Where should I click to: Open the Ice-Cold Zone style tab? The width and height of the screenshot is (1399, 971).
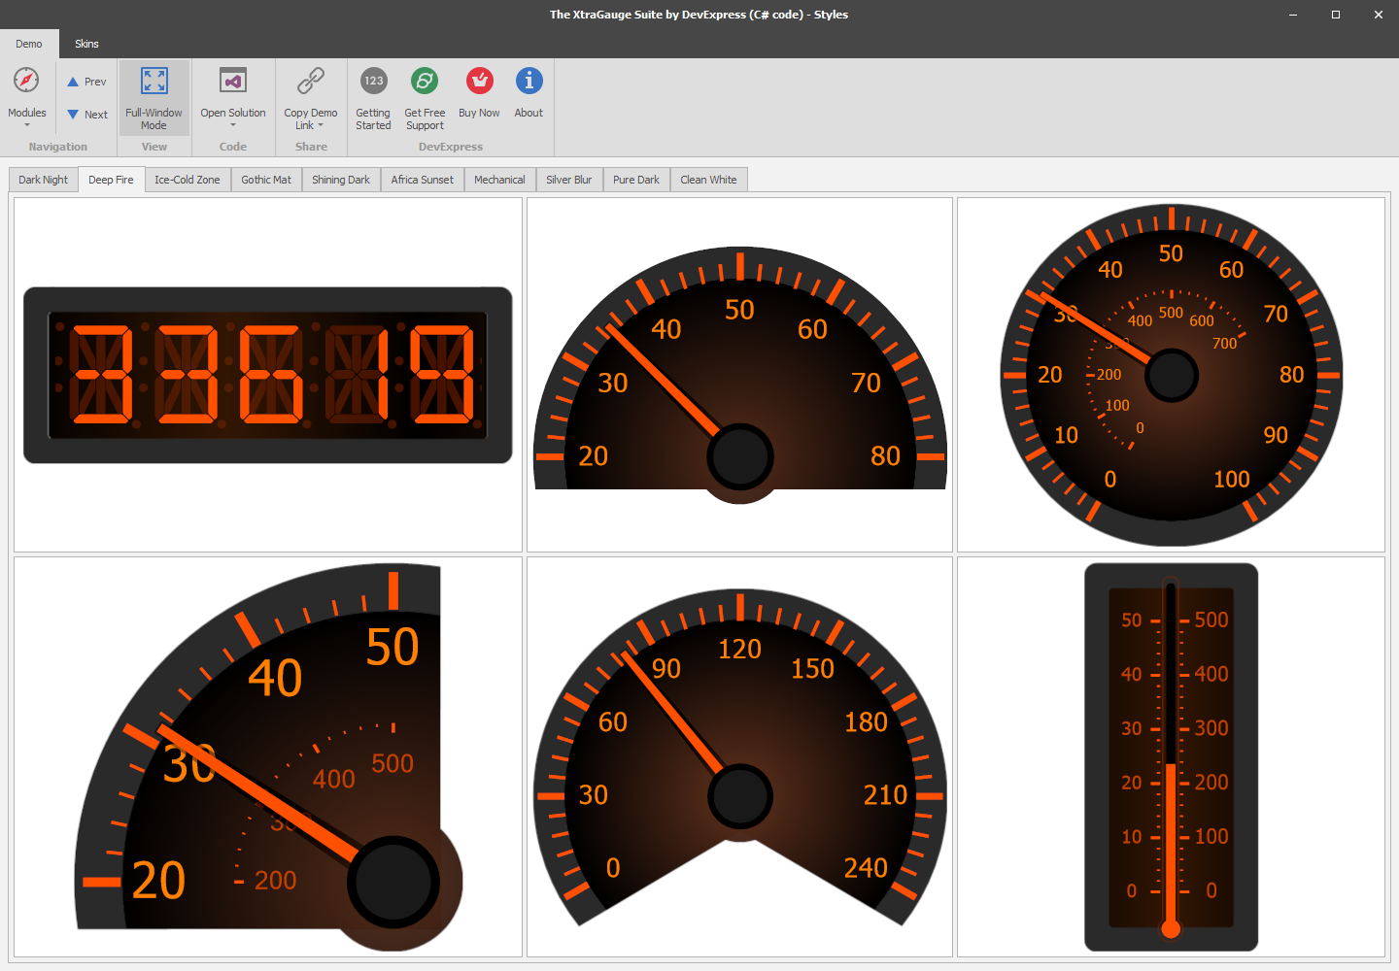[187, 180]
